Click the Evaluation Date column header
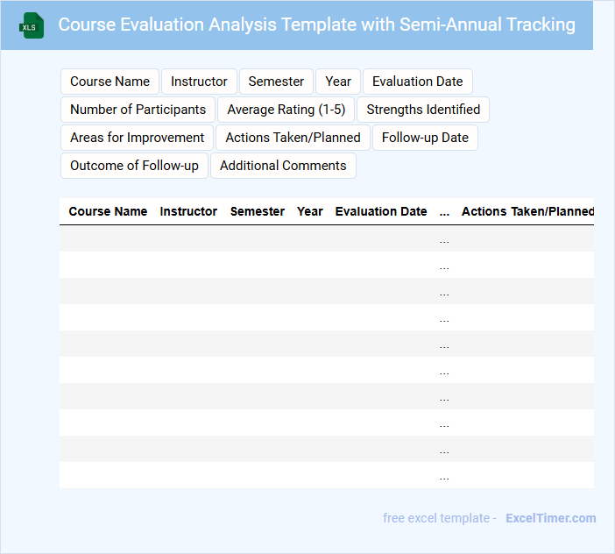Viewport: 615px width, 554px height. (381, 211)
